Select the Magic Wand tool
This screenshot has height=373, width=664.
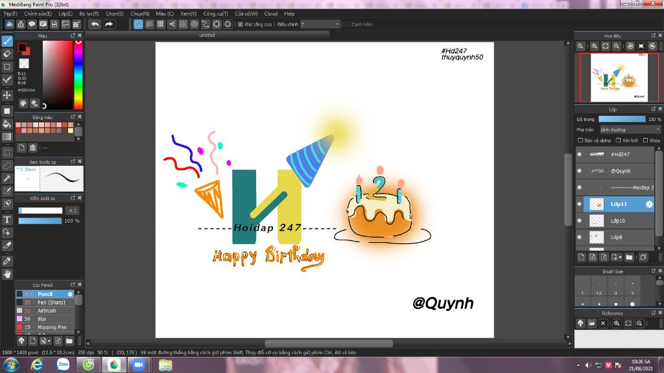[7, 178]
